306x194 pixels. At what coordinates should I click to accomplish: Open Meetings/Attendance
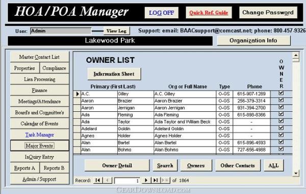click(x=40, y=102)
